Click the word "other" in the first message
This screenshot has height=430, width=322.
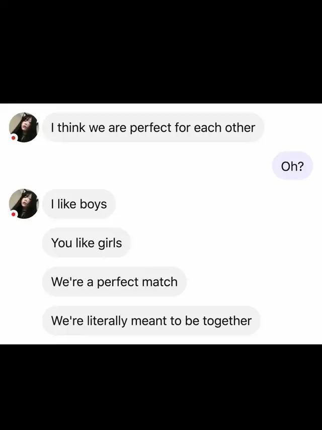[x=240, y=128]
